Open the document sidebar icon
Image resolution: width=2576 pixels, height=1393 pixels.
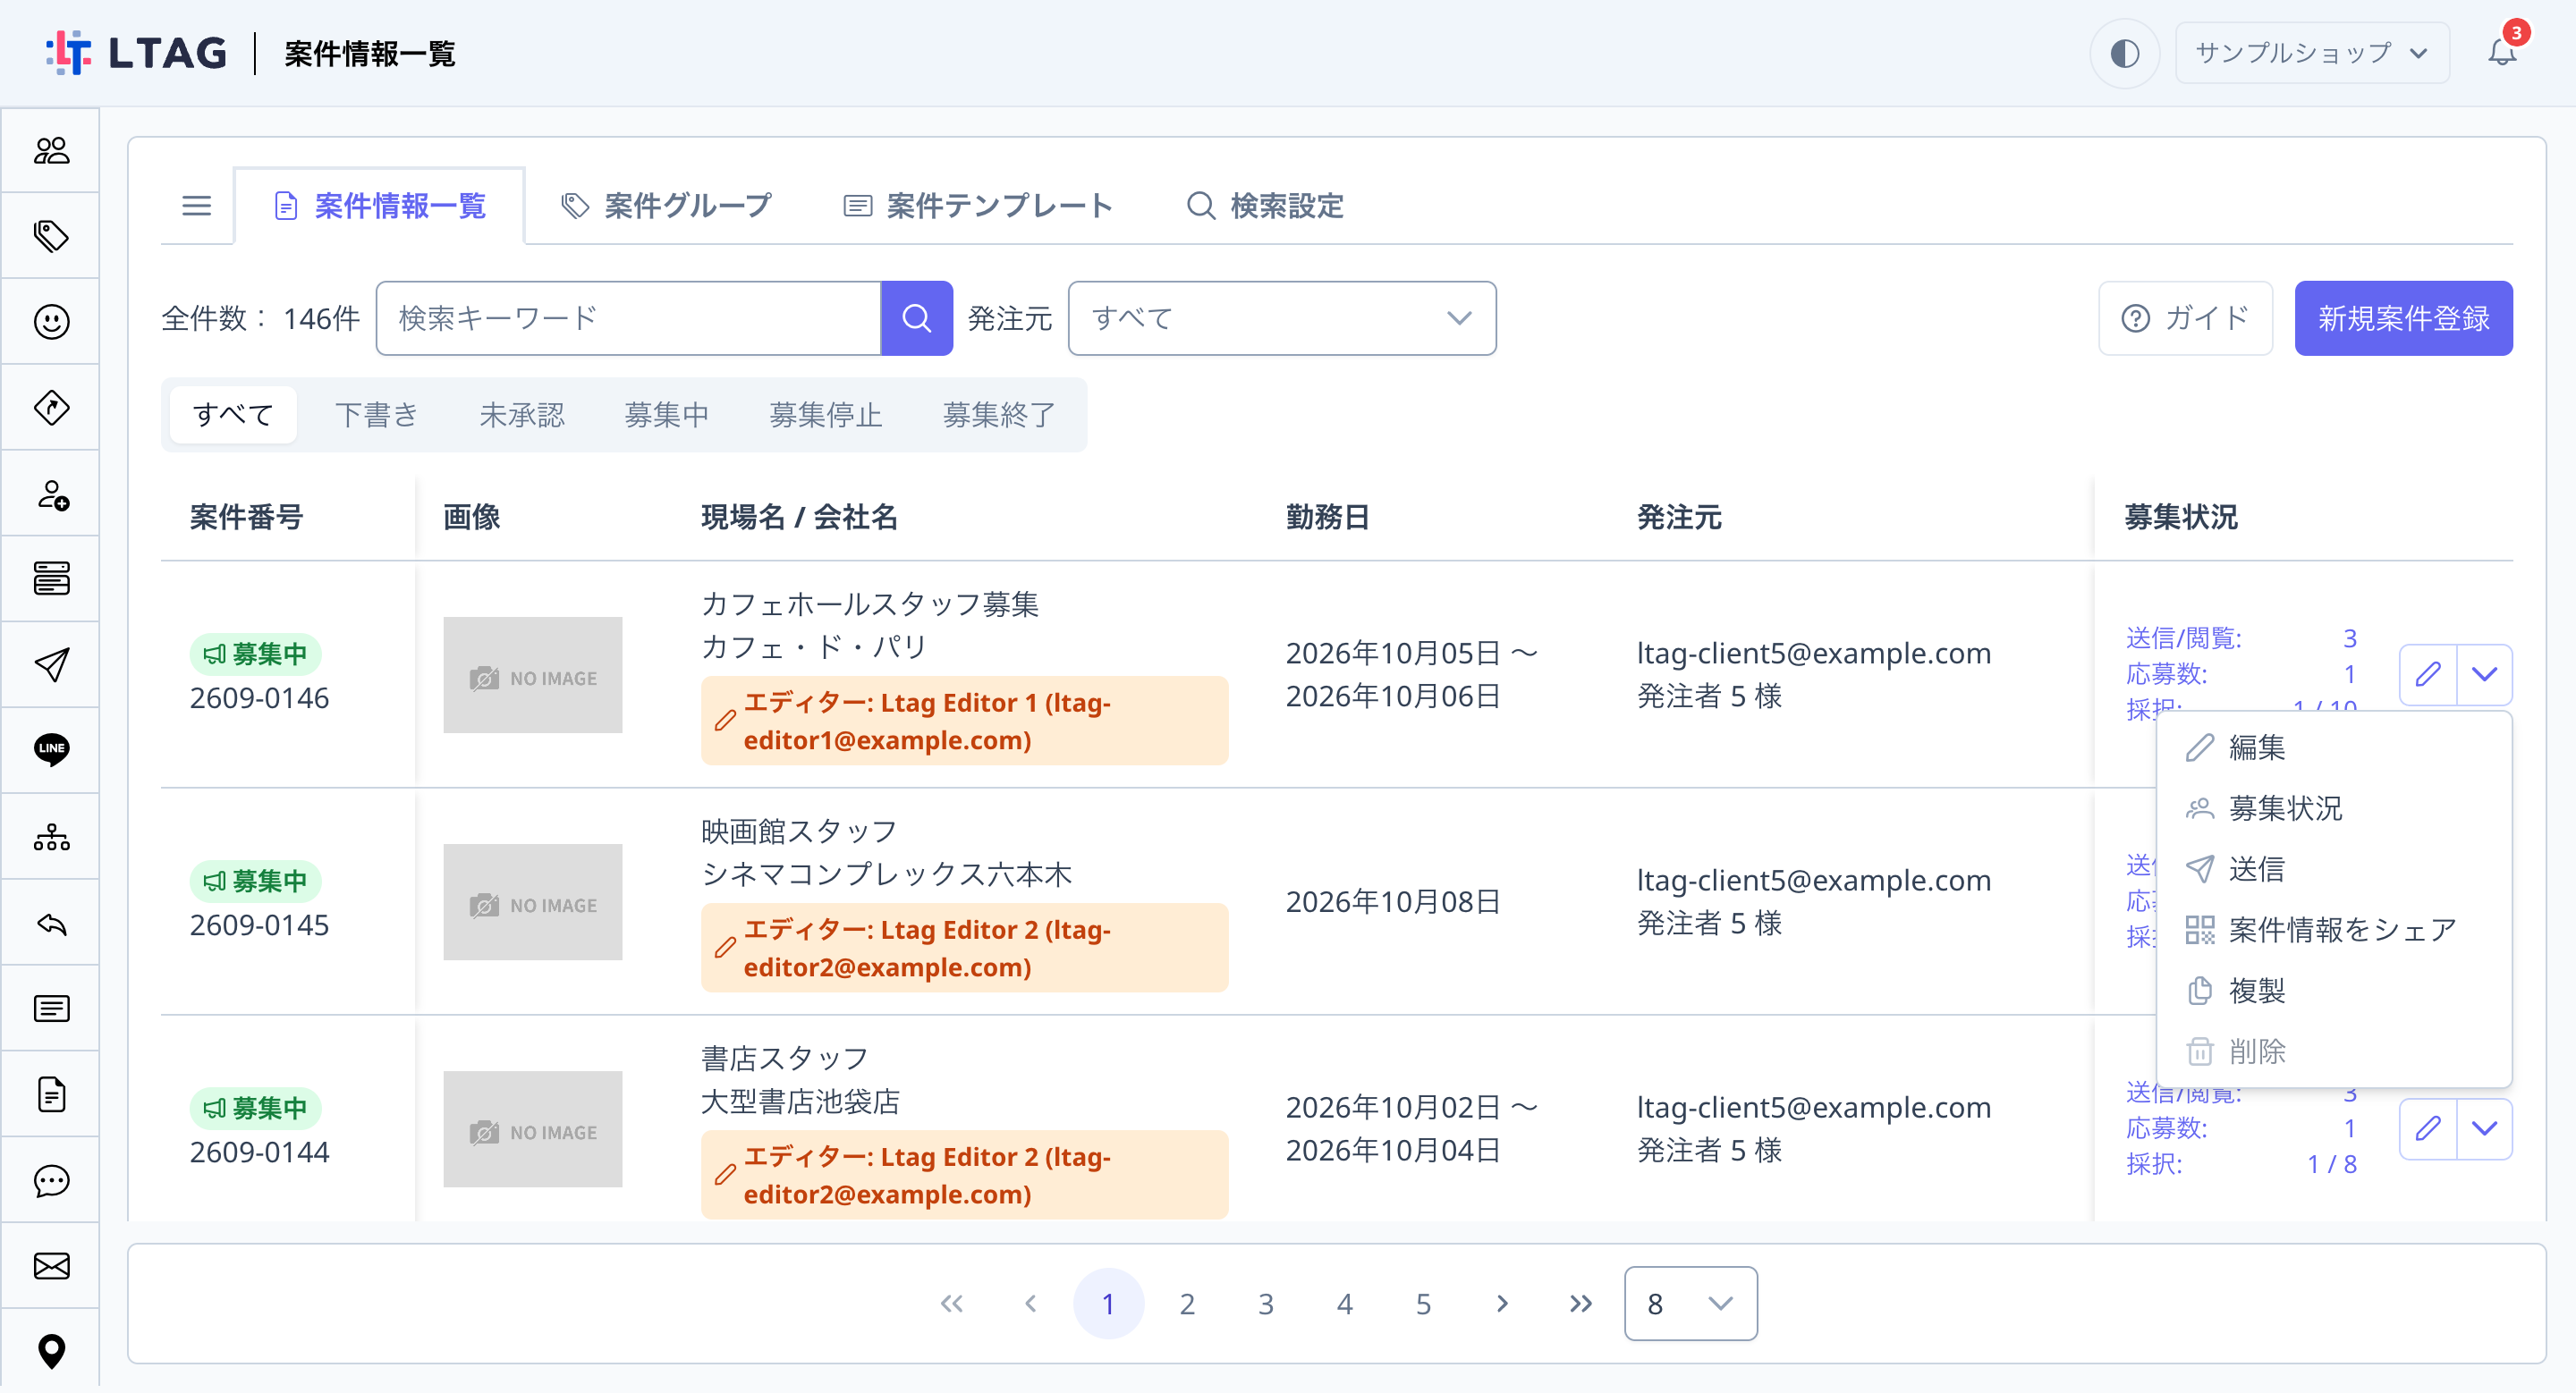click(x=51, y=1094)
